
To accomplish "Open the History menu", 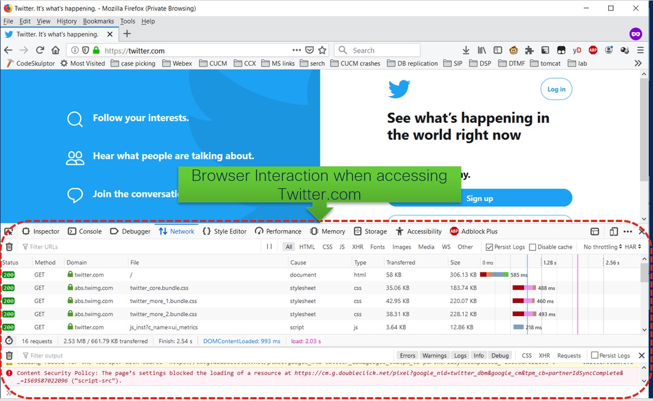I will (66, 21).
